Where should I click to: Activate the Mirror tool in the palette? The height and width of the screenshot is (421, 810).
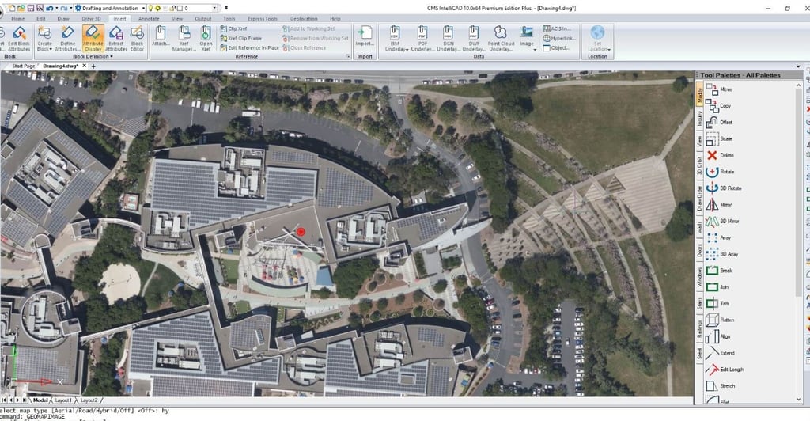point(718,204)
